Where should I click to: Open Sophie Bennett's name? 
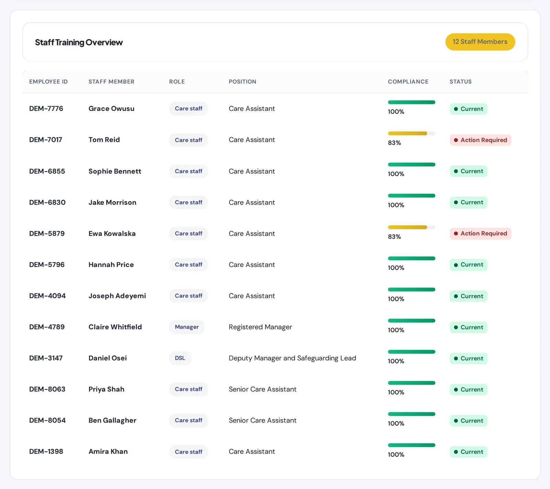point(115,171)
